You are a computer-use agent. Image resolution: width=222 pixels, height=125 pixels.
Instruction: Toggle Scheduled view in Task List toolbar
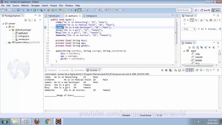pyautogui.click(x=196, y=20)
